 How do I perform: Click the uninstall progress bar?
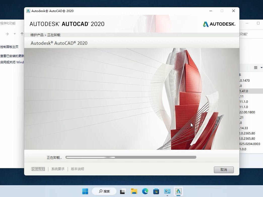131,157
